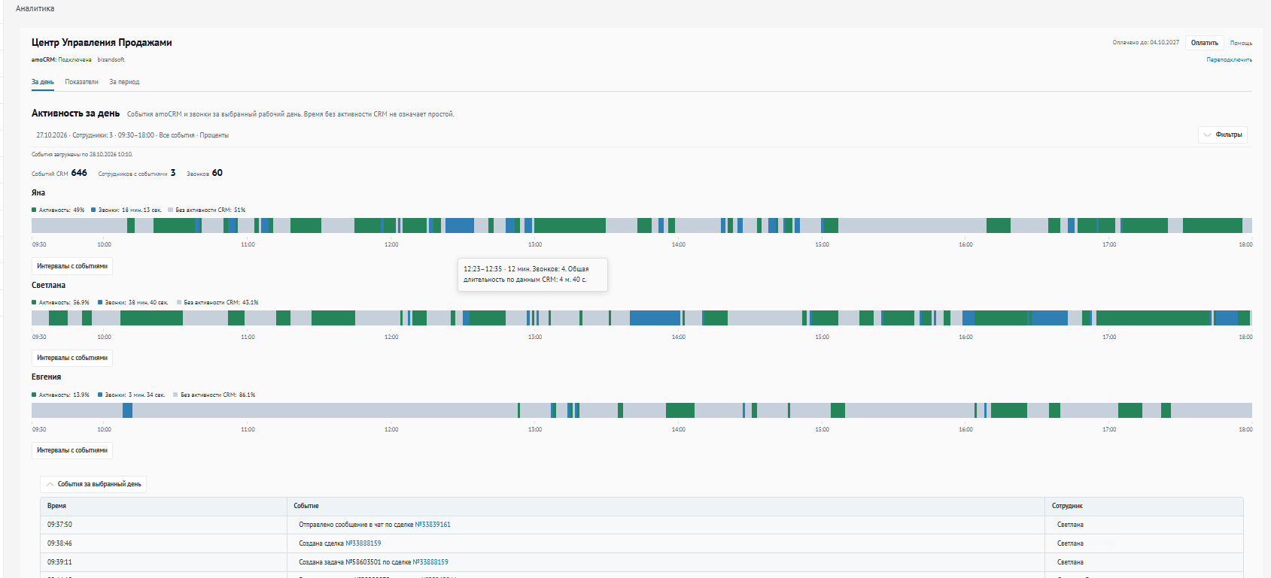Open the За период tab
Screen dimensions: 1271x578
(124, 82)
